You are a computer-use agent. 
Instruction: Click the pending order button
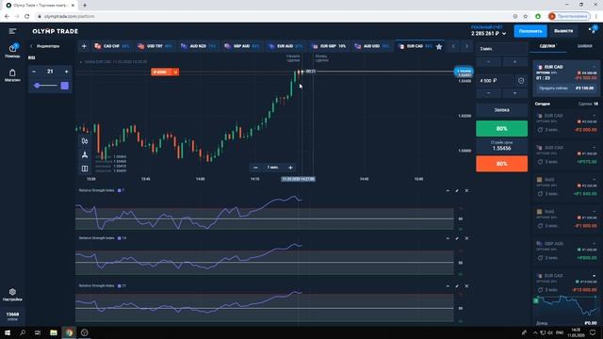[502, 110]
